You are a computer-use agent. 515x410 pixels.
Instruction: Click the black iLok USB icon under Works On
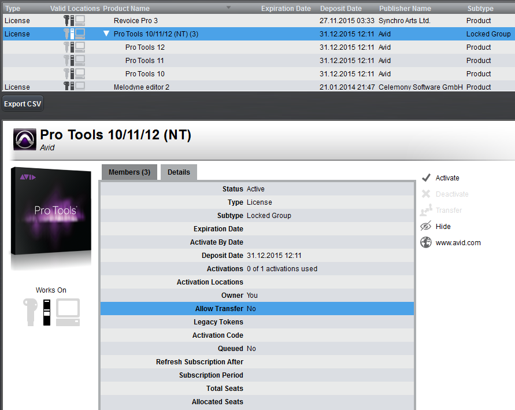click(47, 312)
